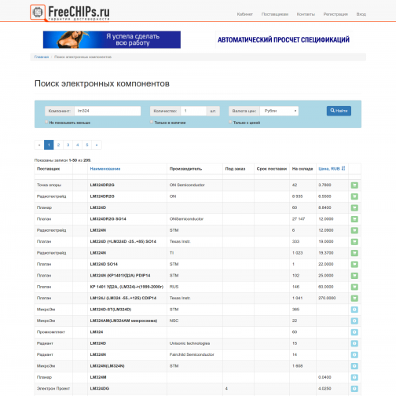Click the Количество quantity field
The height and width of the screenshot is (396, 396).
pyautogui.click(x=193, y=111)
